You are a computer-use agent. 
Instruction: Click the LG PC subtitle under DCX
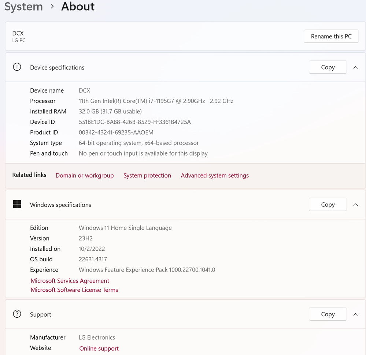click(19, 40)
